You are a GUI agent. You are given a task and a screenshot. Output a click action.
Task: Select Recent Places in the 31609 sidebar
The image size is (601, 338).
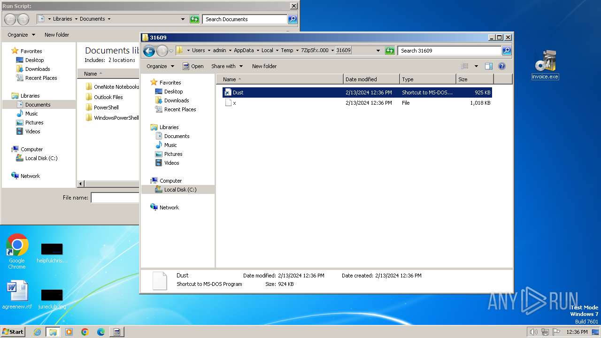coord(180,109)
